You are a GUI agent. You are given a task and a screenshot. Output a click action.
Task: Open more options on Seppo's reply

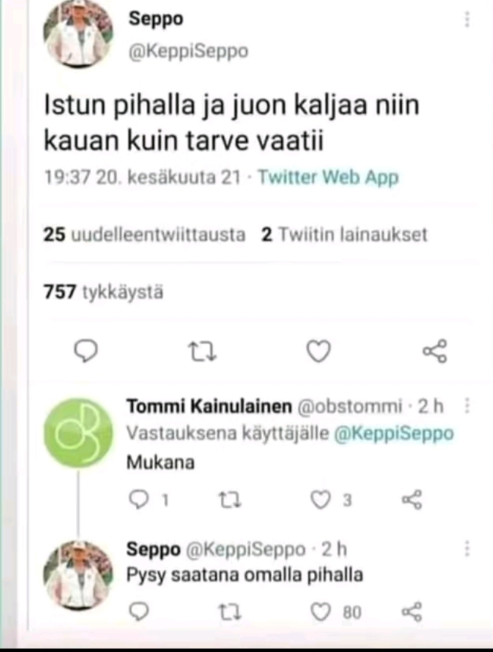(x=466, y=549)
